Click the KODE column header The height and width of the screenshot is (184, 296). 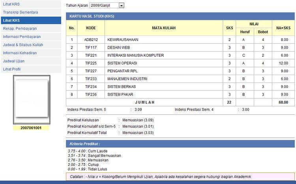[91, 28]
